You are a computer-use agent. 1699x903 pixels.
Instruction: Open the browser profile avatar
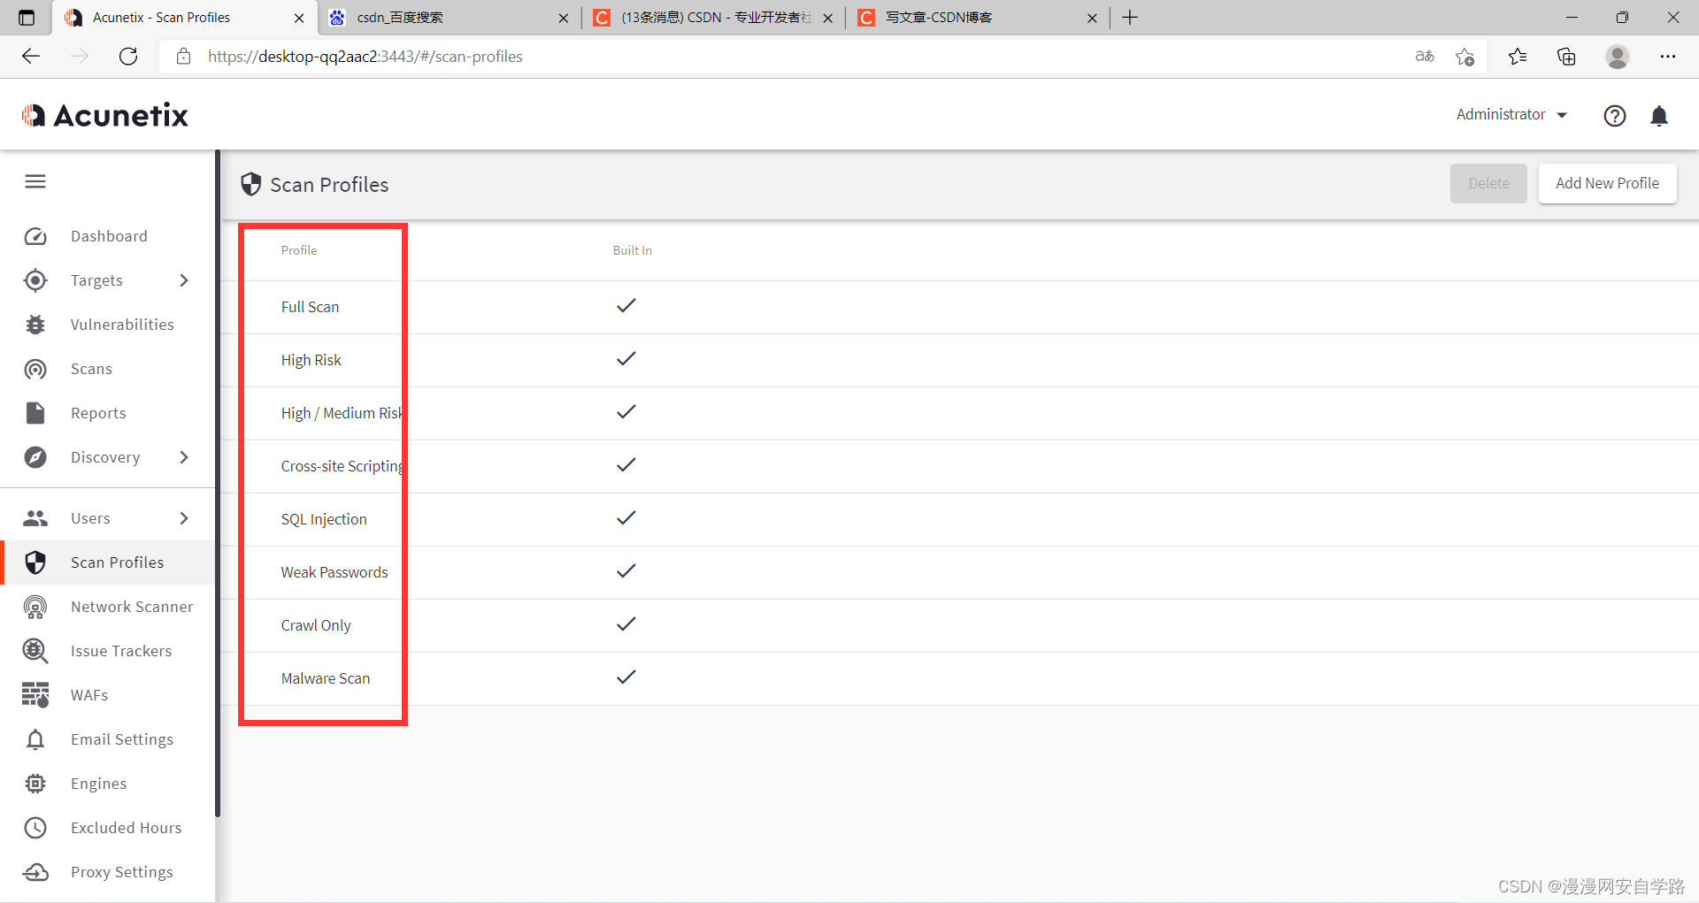[1618, 57]
